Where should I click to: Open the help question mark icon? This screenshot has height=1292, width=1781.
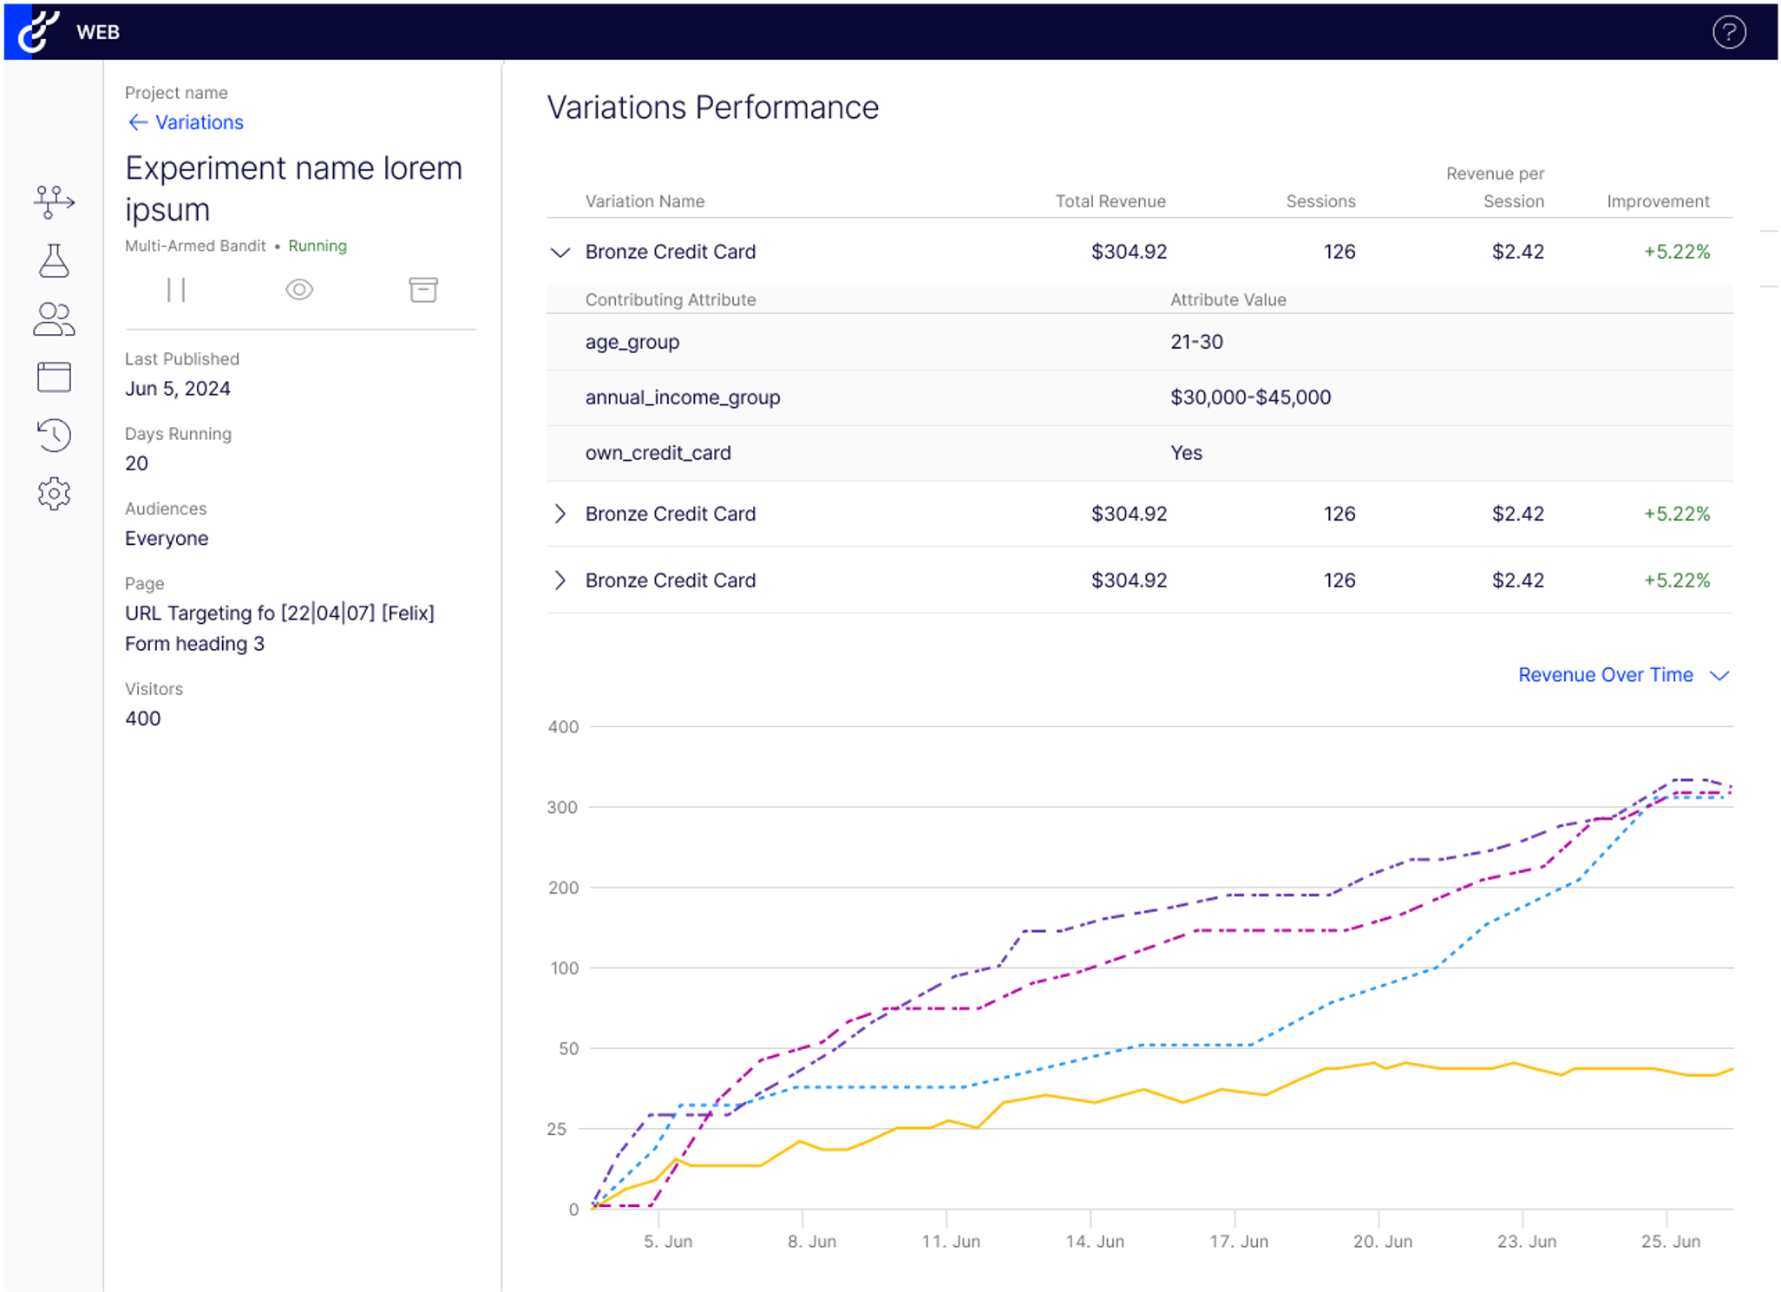pyautogui.click(x=1728, y=32)
